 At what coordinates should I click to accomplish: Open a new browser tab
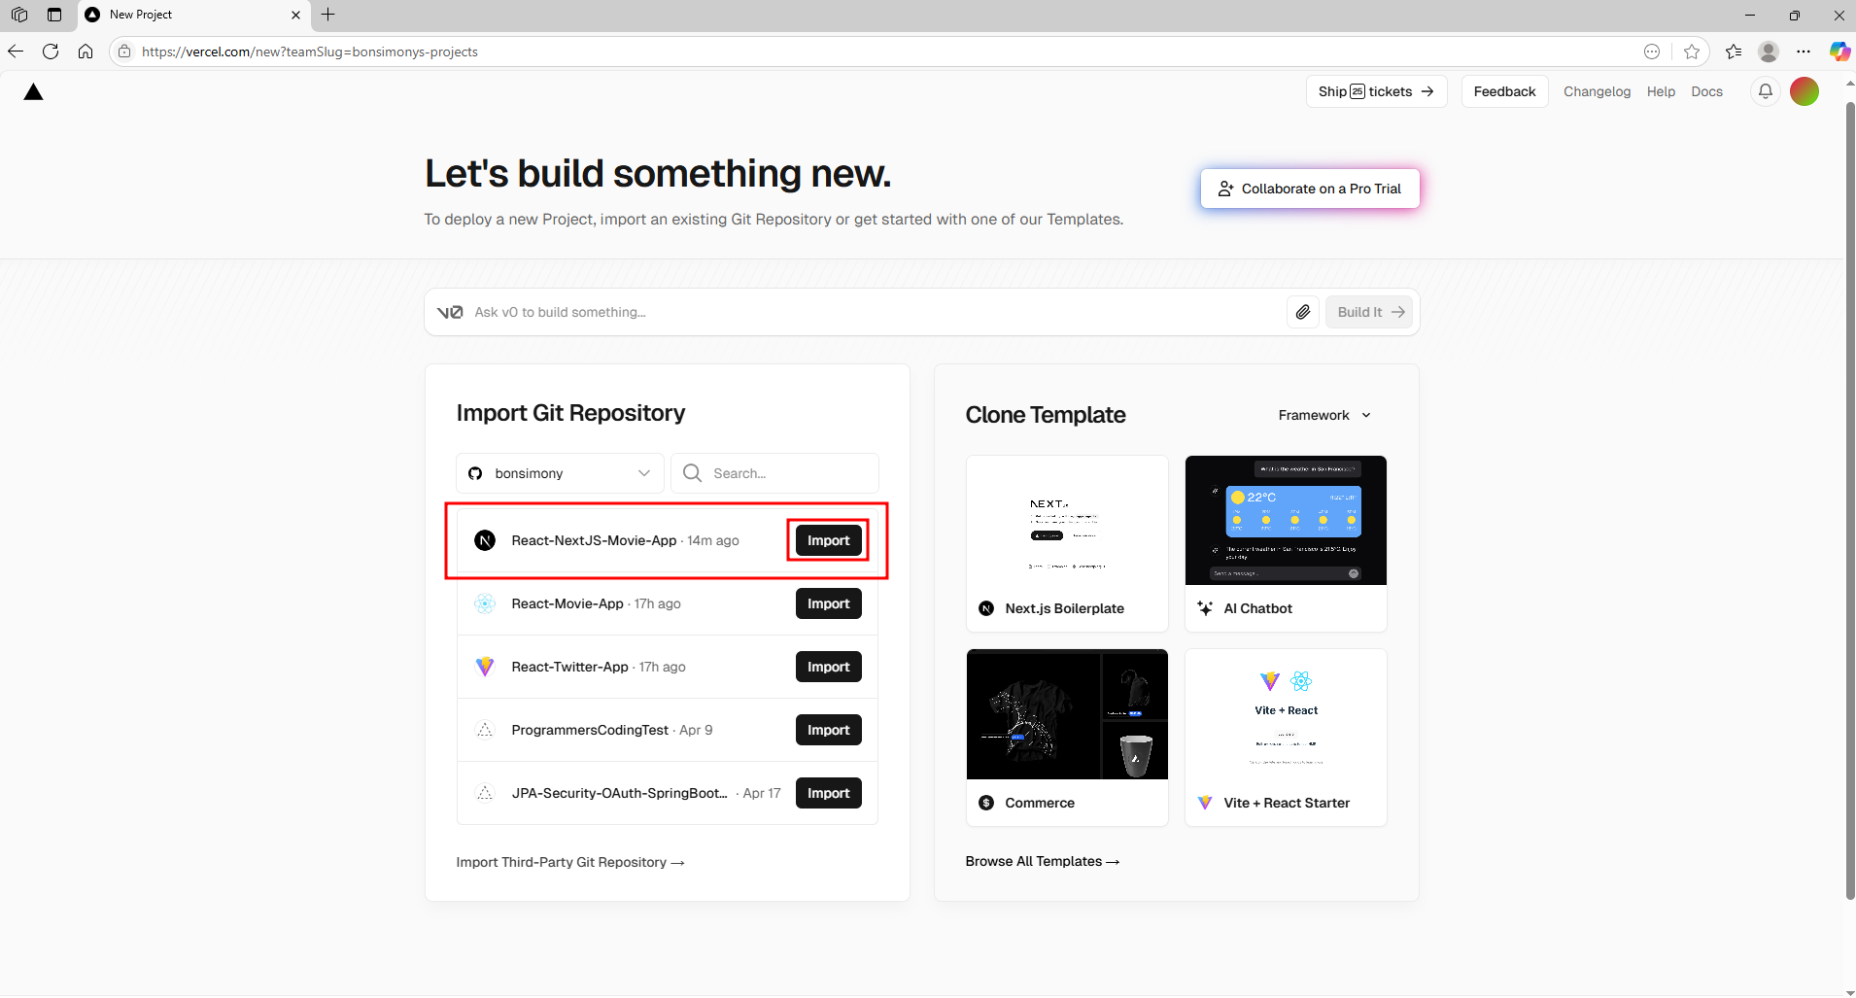click(x=328, y=15)
